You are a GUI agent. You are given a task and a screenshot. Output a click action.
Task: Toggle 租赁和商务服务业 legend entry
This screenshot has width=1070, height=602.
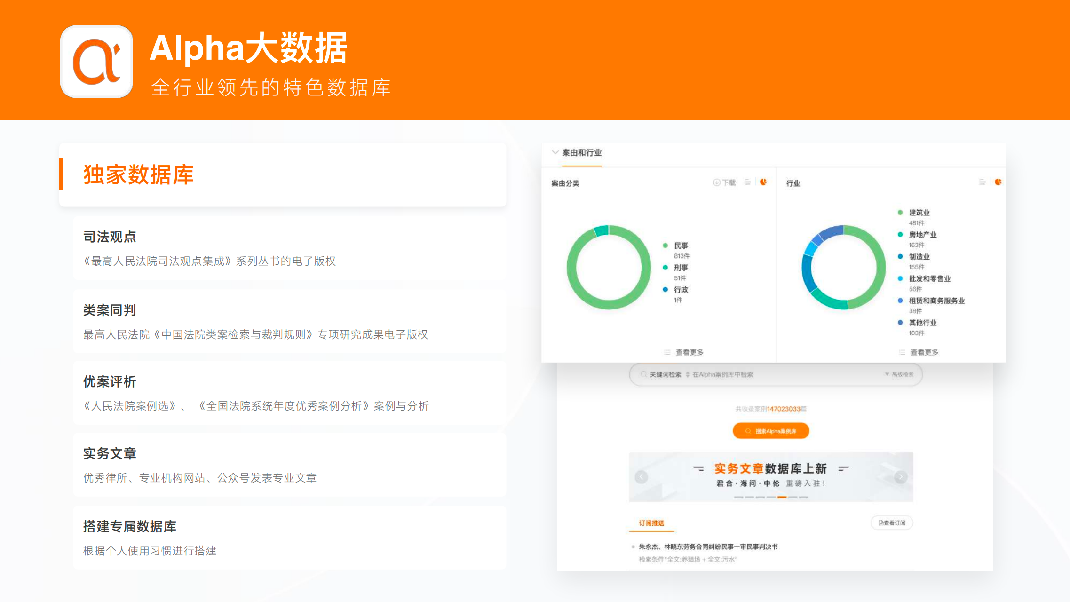(931, 301)
